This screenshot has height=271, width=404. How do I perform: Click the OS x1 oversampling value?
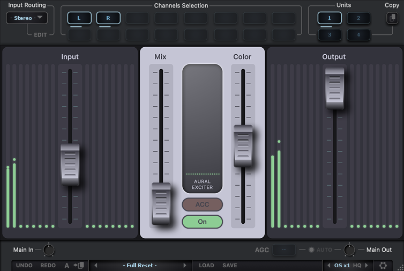pos(342,265)
